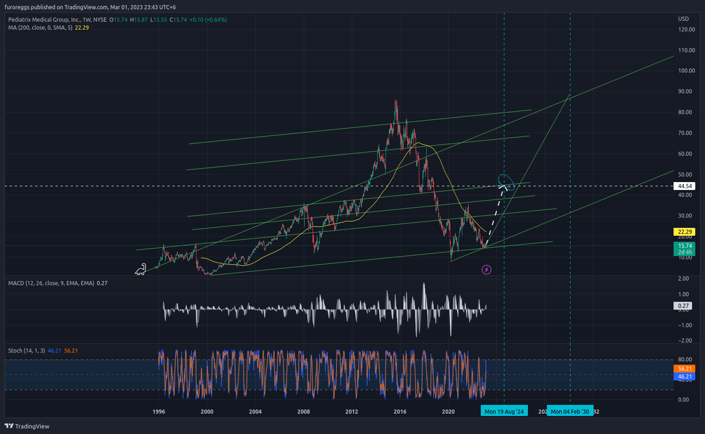
Task: Click the 1996 label on the time axis
Action: [159, 412]
